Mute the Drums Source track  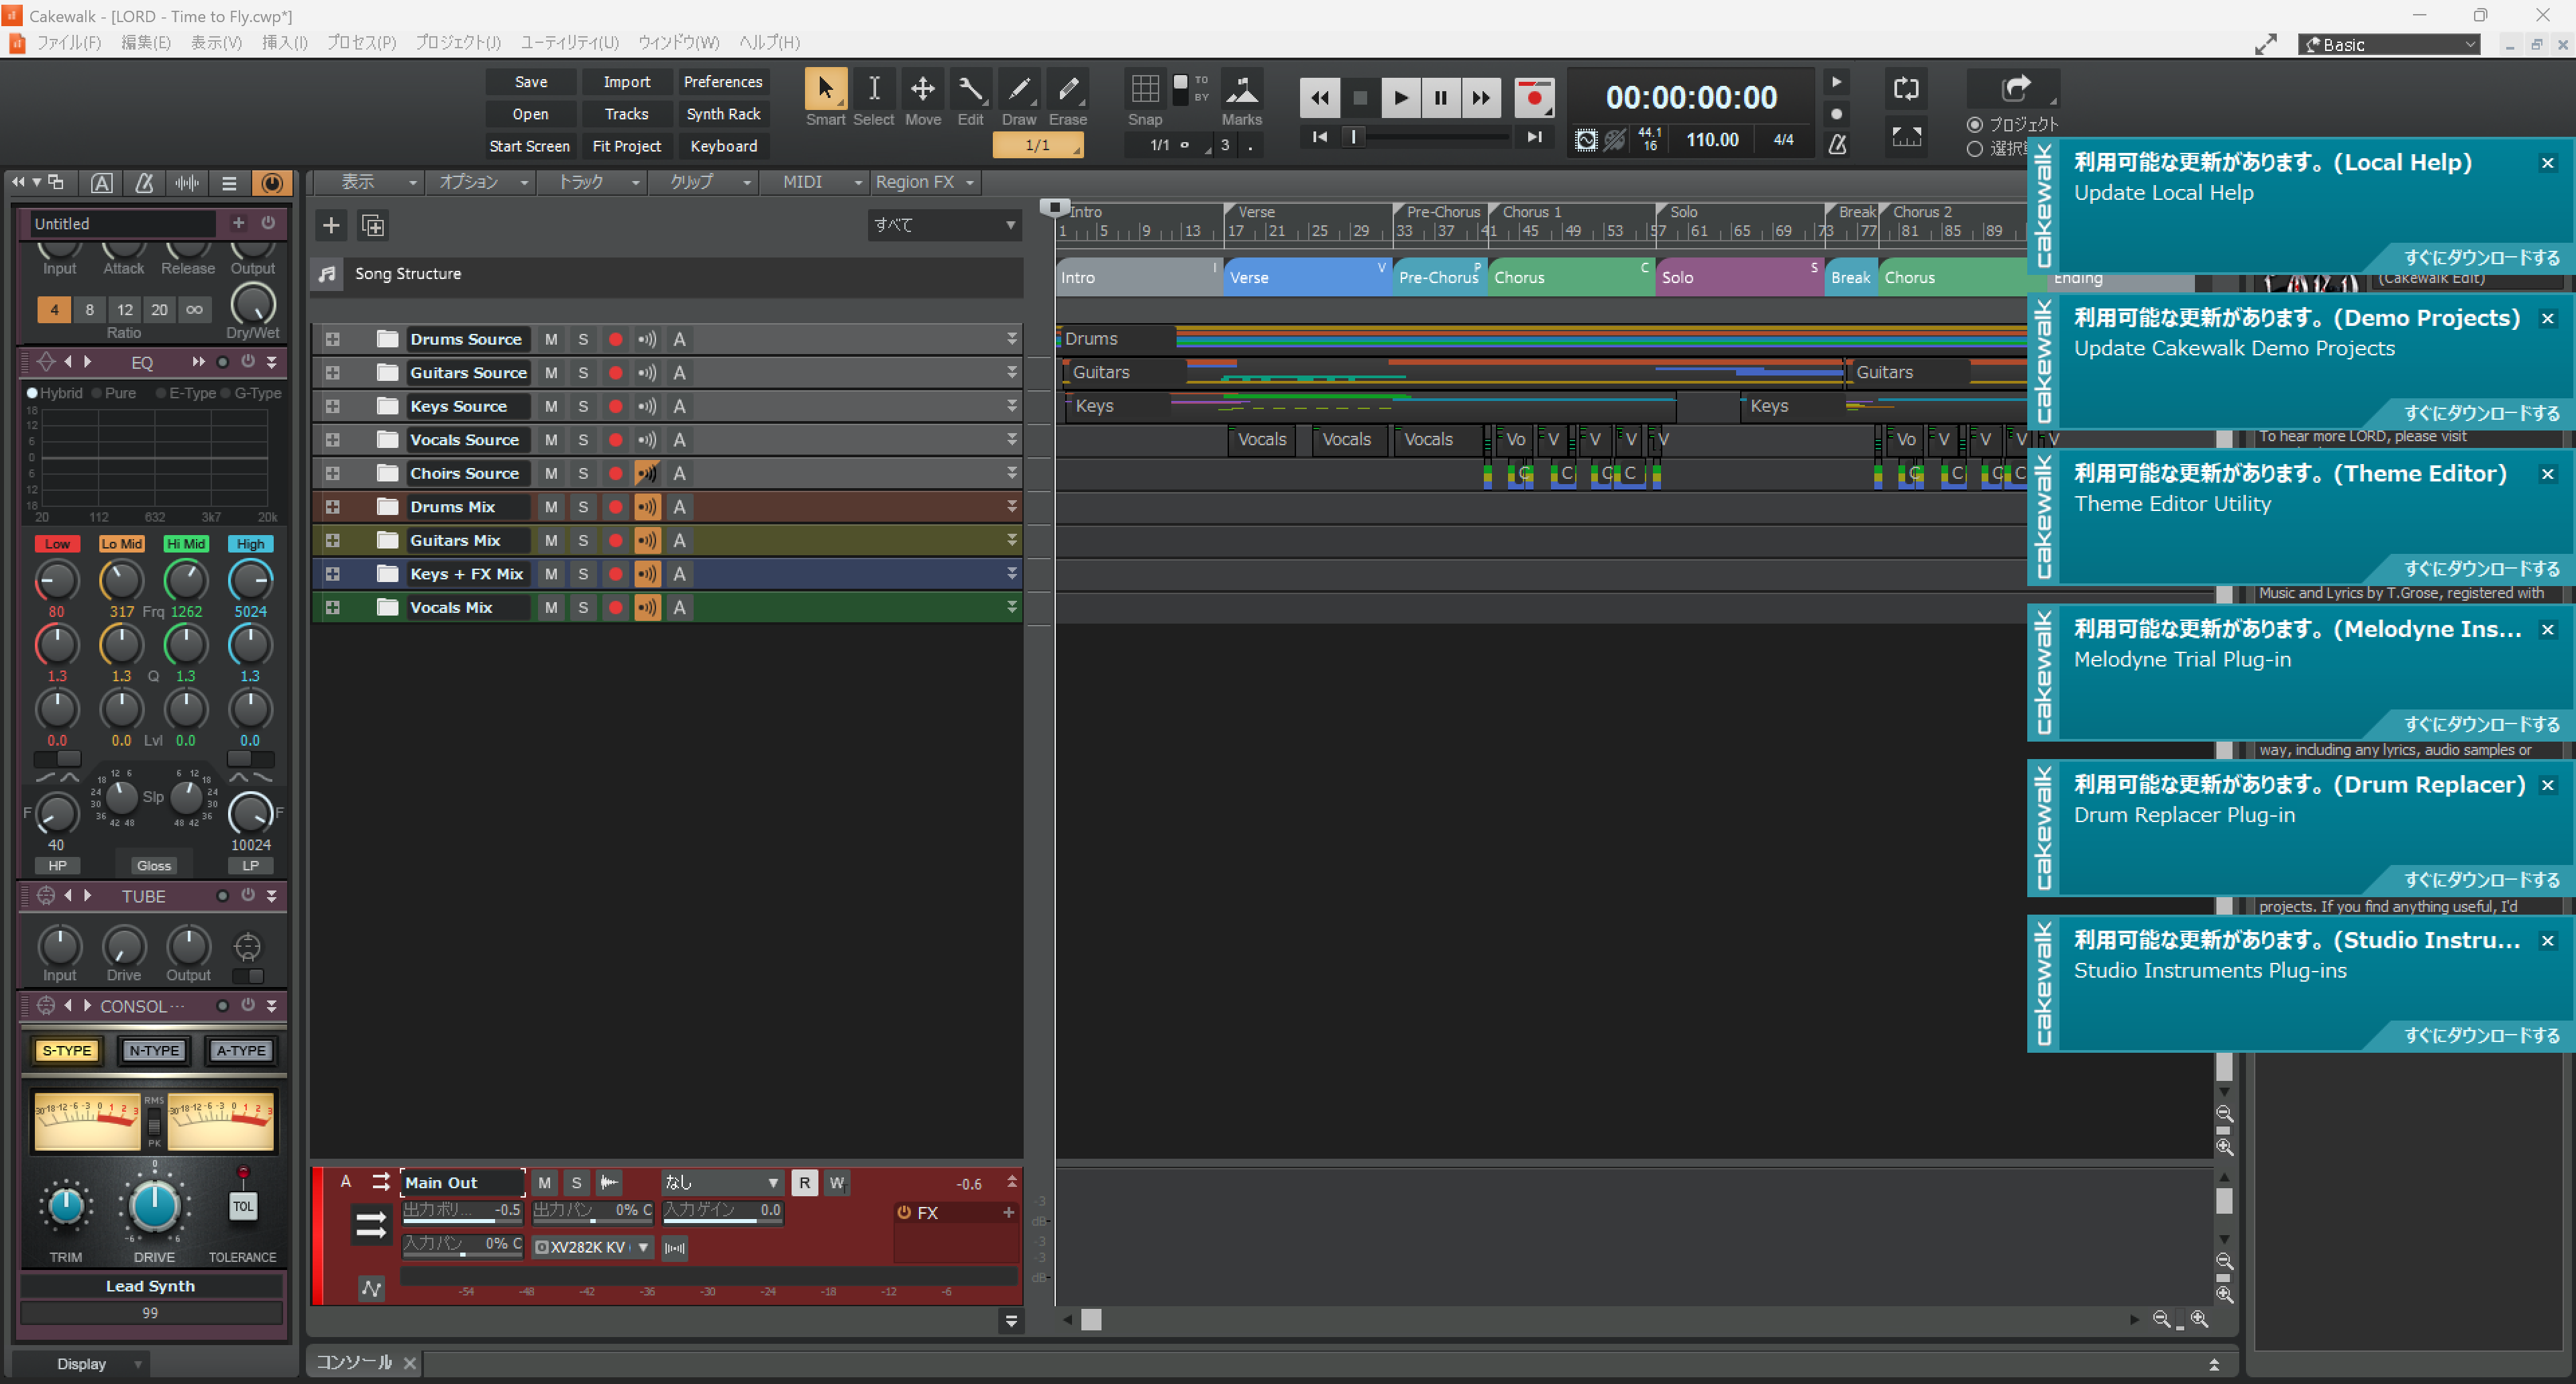pos(551,340)
